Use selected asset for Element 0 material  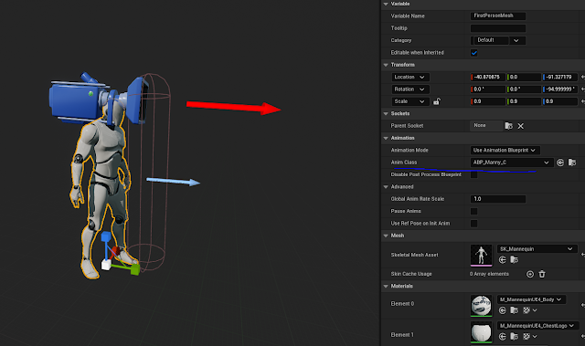503,310
